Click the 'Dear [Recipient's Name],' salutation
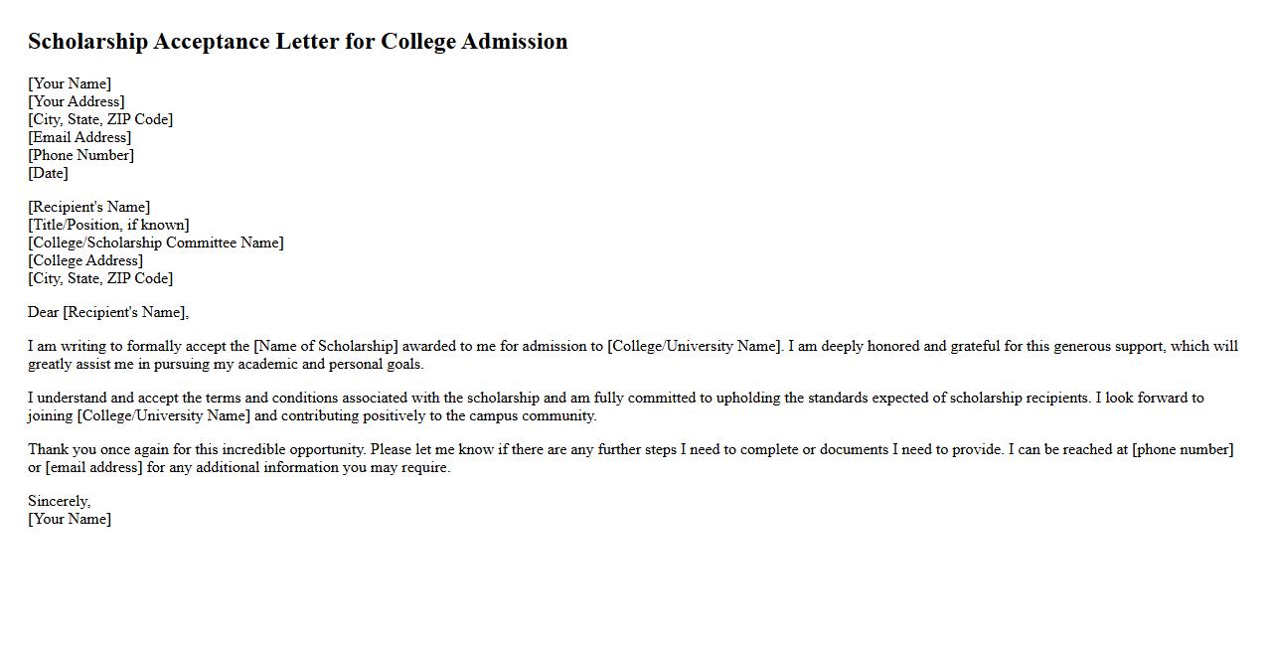 [x=108, y=312]
